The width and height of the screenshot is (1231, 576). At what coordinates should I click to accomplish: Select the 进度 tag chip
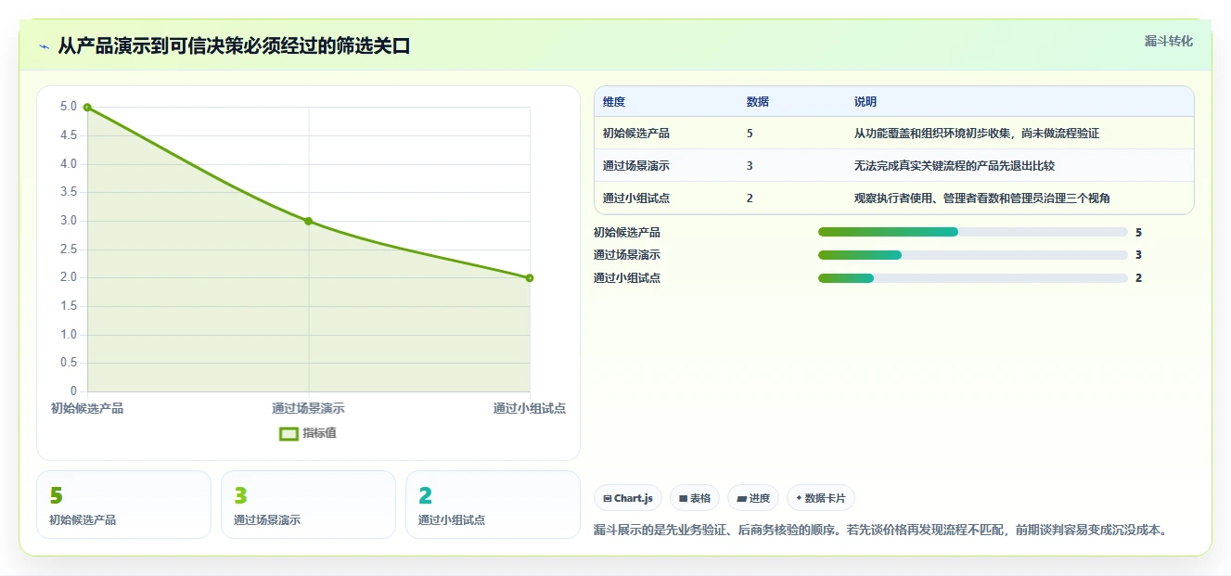click(x=753, y=498)
